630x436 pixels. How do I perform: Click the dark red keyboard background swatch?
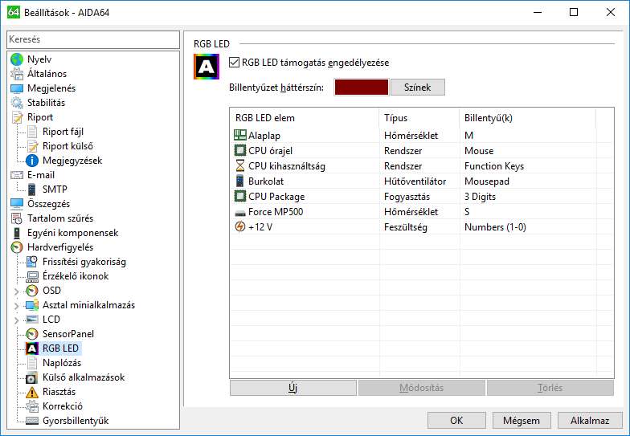coord(361,88)
